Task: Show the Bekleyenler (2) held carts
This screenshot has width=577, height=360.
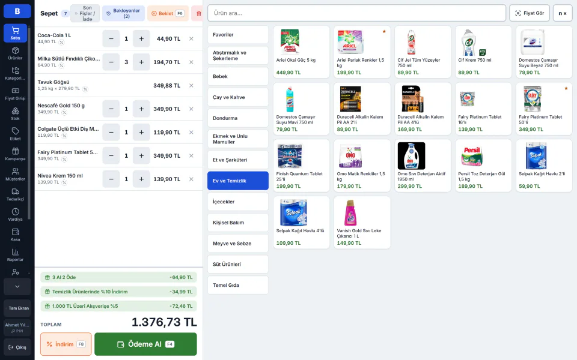Action: [x=124, y=14]
